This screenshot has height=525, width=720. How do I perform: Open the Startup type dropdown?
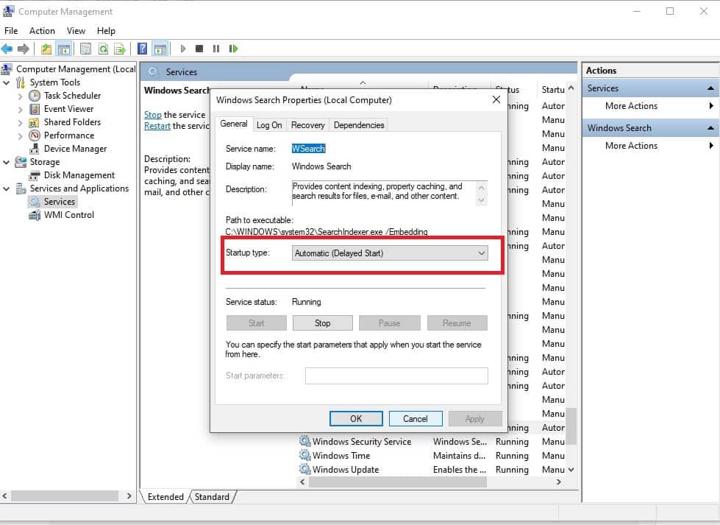pyautogui.click(x=390, y=253)
